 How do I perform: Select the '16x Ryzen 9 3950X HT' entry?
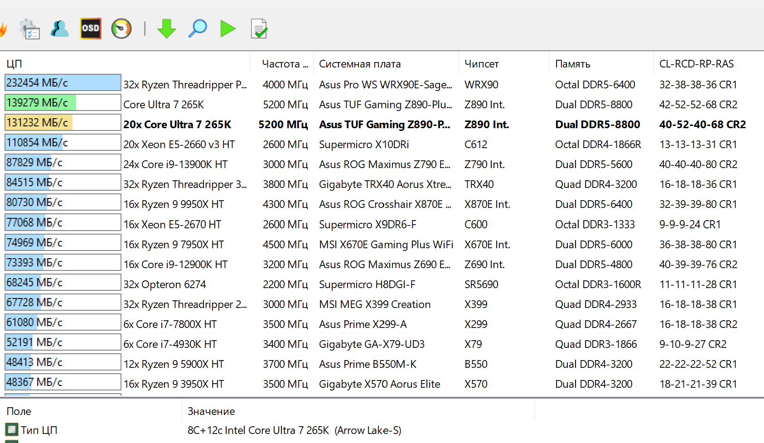[x=174, y=384]
